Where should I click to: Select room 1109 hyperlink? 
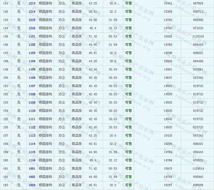(x=32, y=102)
